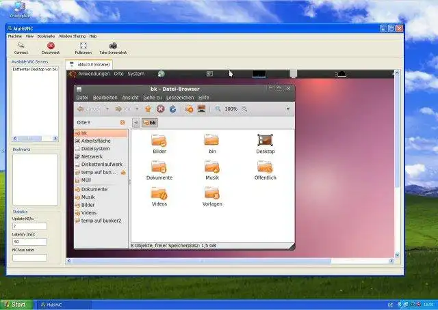The width and height of the screenshot is (438, 310).
Task: Open the Orte sidebar dropdown
Action: point(83,122)
